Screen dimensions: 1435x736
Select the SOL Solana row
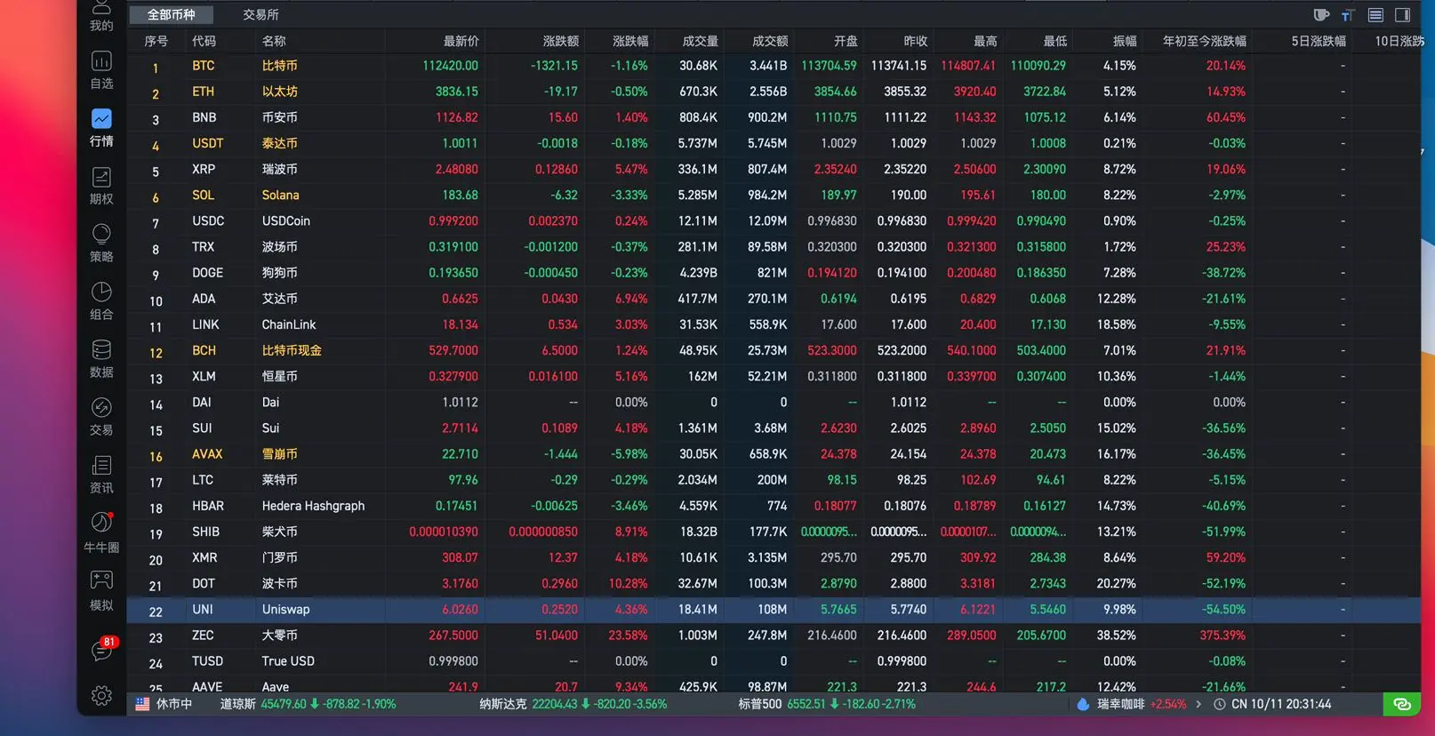coord(774,195)
